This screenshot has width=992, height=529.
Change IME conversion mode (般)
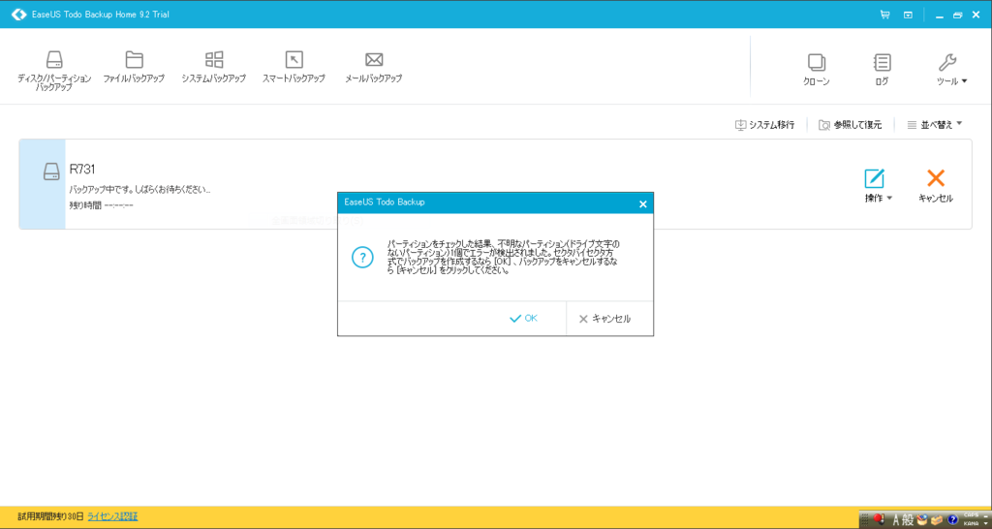(907, 520)
